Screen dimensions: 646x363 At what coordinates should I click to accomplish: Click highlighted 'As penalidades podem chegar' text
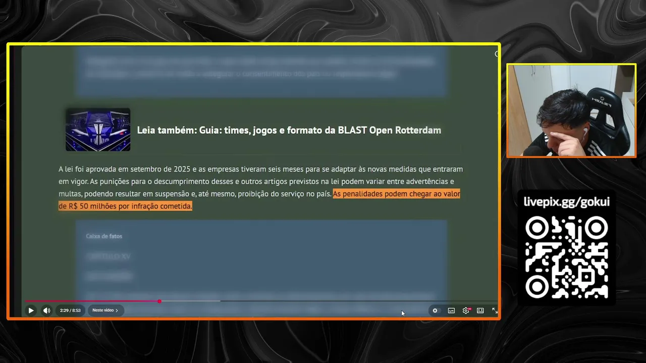(x=259, y=200)
